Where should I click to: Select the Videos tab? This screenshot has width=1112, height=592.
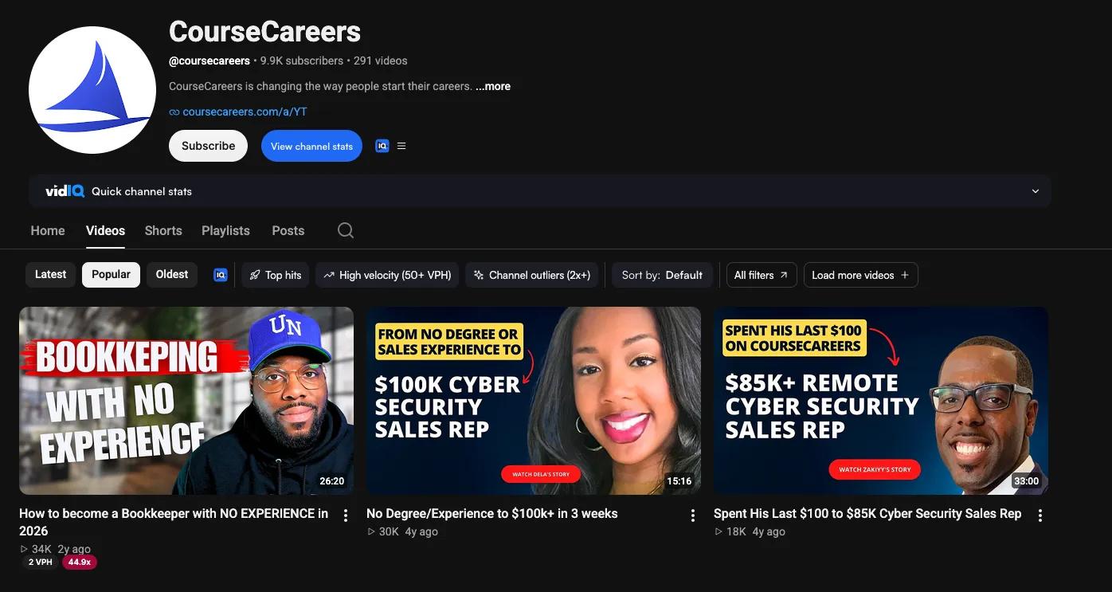tap(105, 230)
